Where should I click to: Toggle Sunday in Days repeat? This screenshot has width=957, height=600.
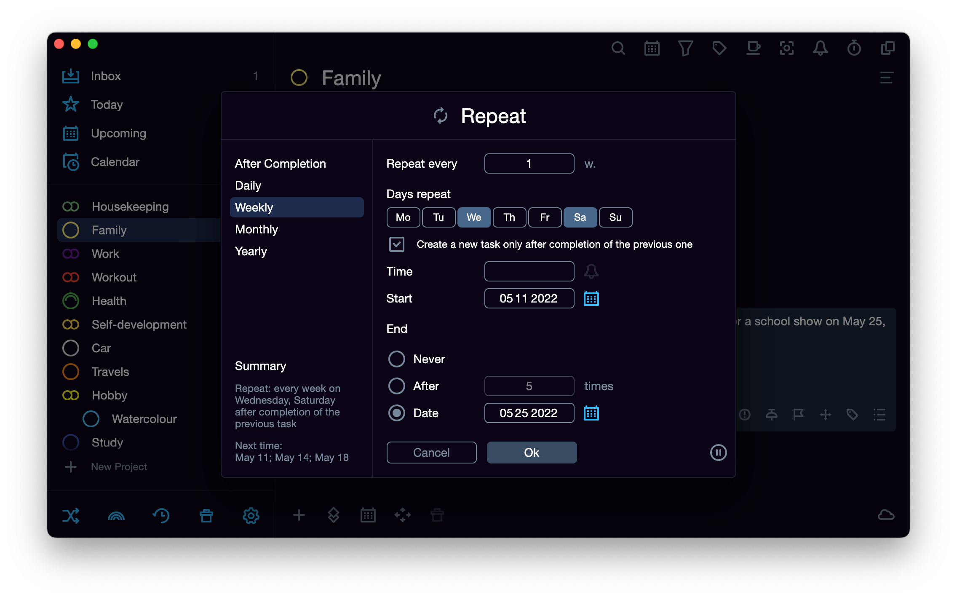615,217
